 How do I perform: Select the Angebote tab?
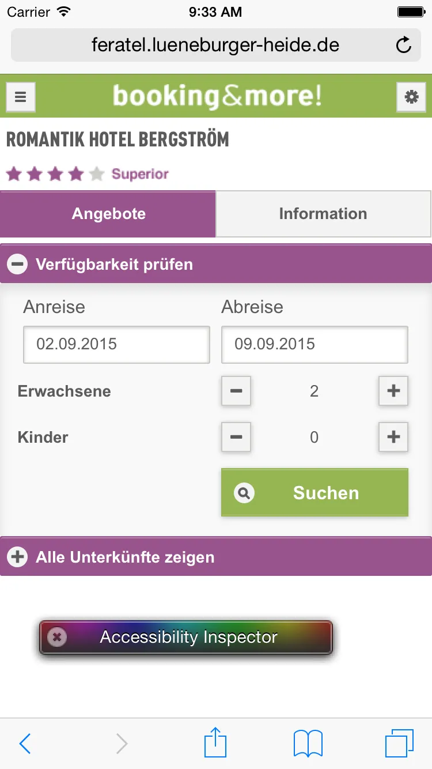pos(108,214)
